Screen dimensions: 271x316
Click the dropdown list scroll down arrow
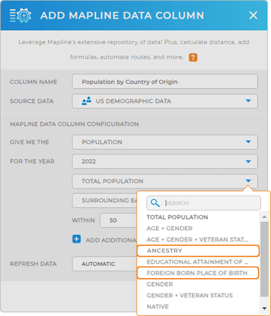pos(264,308)
